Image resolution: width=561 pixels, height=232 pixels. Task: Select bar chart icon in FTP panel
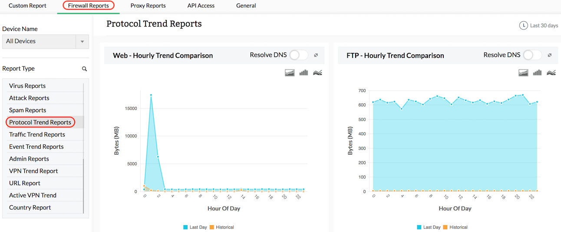point(537,73)
